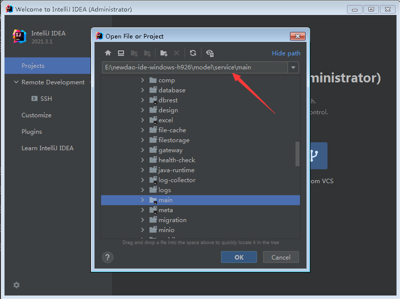The image size is (400, 299).
Task: Click the comp folder icon
Action: click(153, 80)
